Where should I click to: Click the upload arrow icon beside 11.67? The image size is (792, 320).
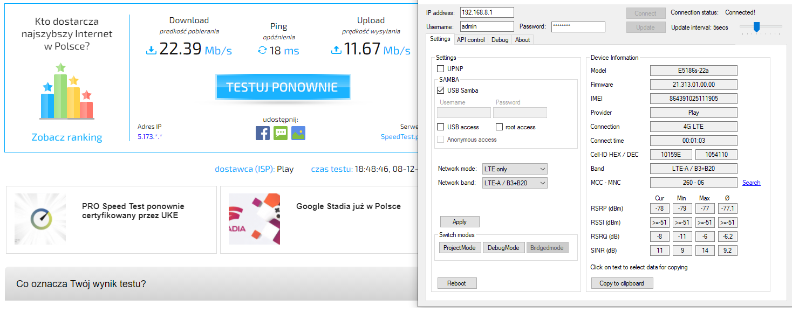pyautogui.click(x=336, y=50)
